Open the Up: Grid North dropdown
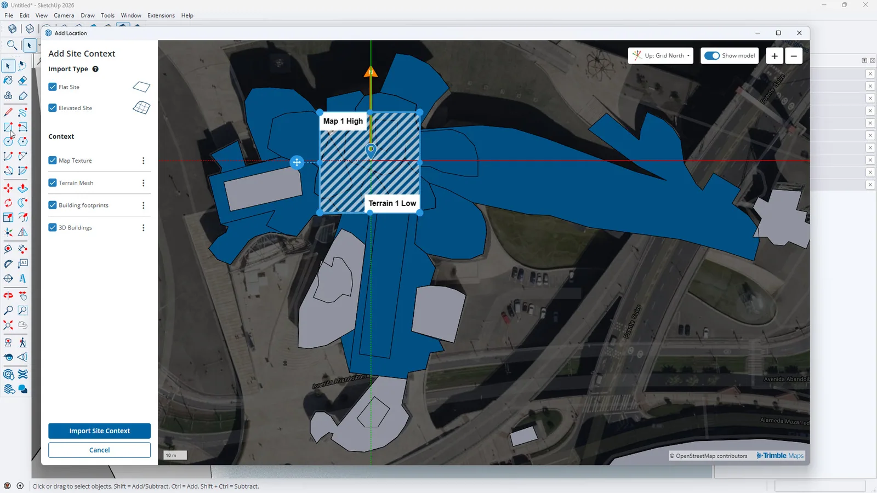The image size is (877, 493). click(660, 56)
